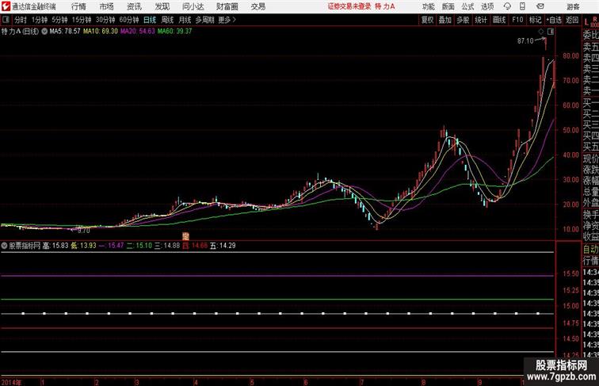The width and height of the screenshot is (599, 386).
Task: Select the 月线 monthly chart tab
Action: click(185, 20)
